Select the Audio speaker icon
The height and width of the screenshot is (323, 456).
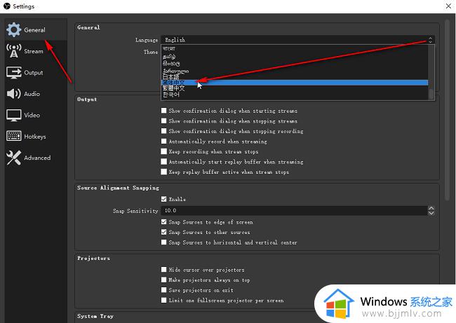click(13, 93)
